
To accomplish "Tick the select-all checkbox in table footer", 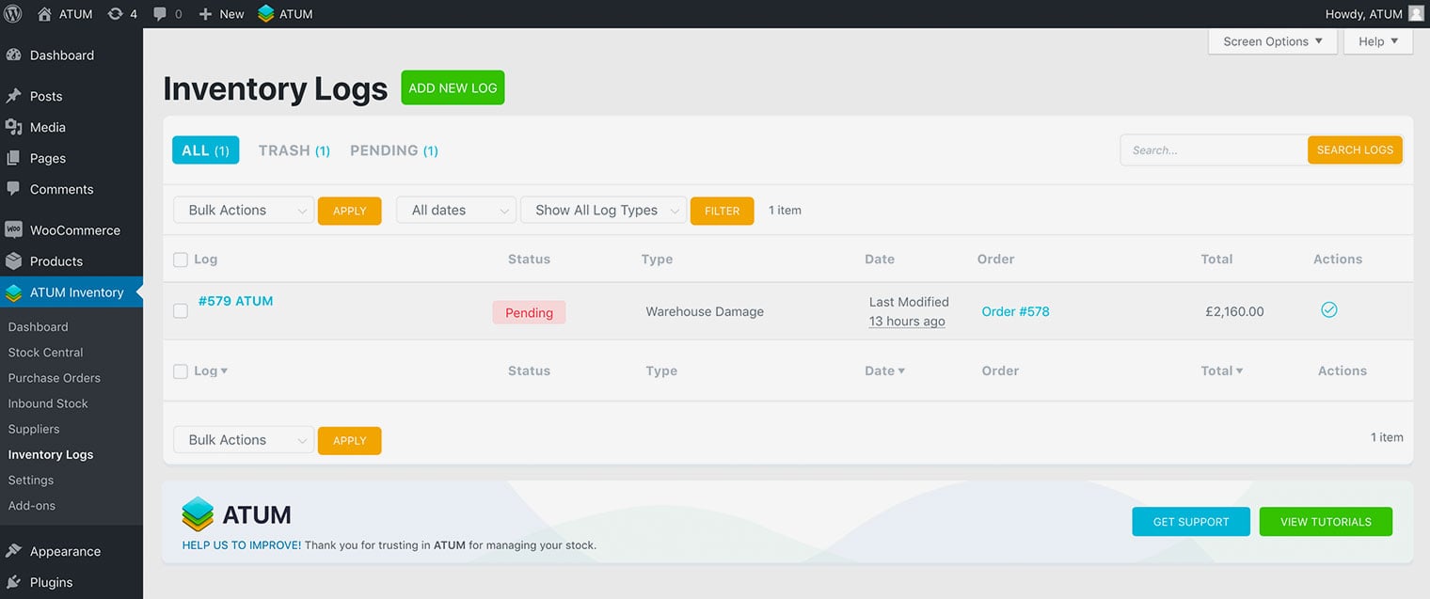I will tap(181, 371).
